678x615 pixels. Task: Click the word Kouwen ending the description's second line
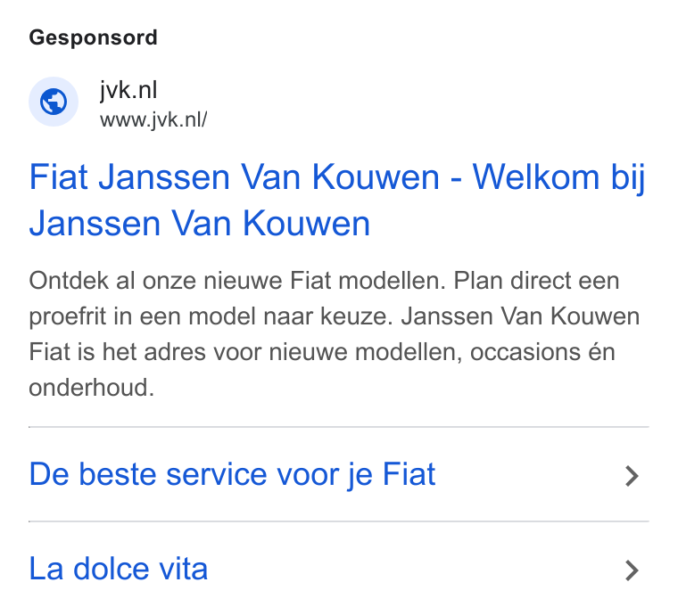(x=595, y=316)
